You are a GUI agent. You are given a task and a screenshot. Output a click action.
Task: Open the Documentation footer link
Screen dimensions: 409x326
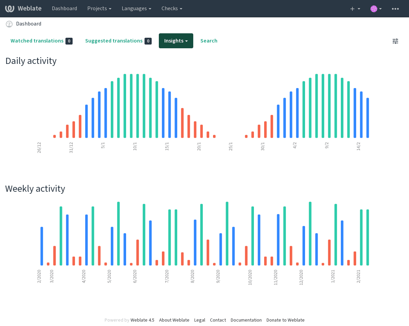coord(246,320)
